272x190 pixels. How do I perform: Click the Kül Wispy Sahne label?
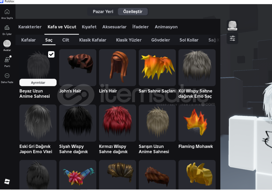click(195, 94)
